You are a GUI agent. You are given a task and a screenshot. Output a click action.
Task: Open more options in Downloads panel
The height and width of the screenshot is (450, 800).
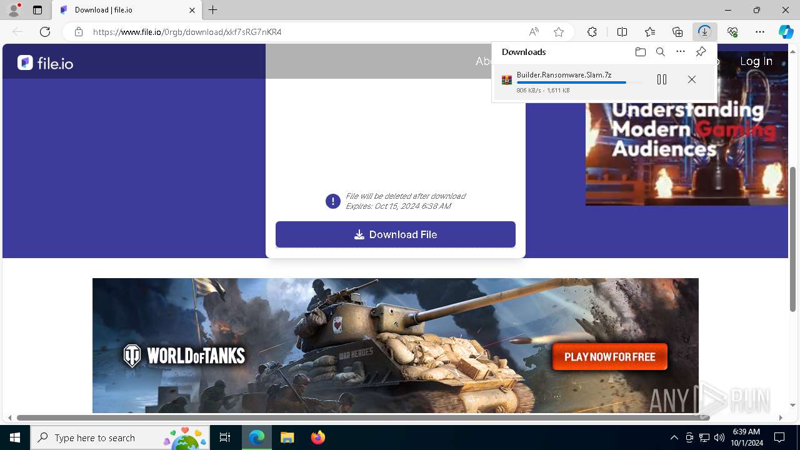(x=681, y=52)
